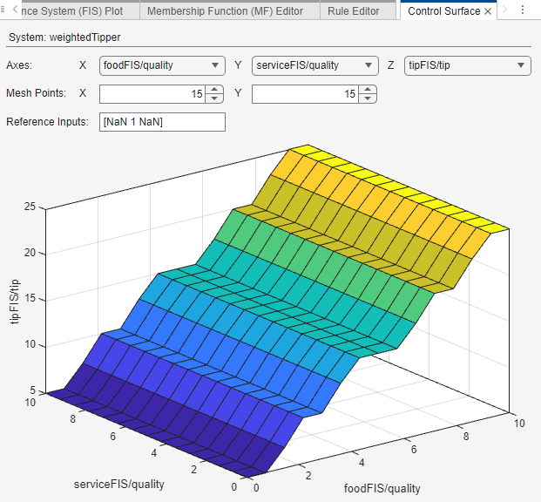Close the Control Surface tab

[488, 11]
